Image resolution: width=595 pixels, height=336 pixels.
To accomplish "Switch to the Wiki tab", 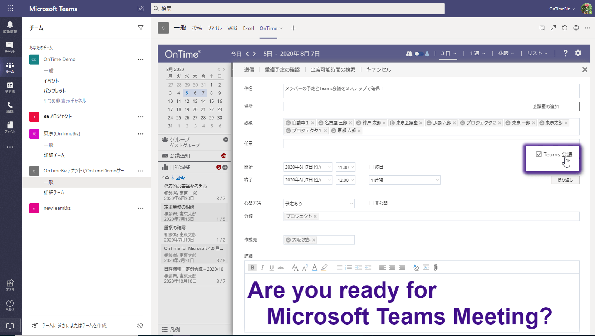I will coord(232,28).
